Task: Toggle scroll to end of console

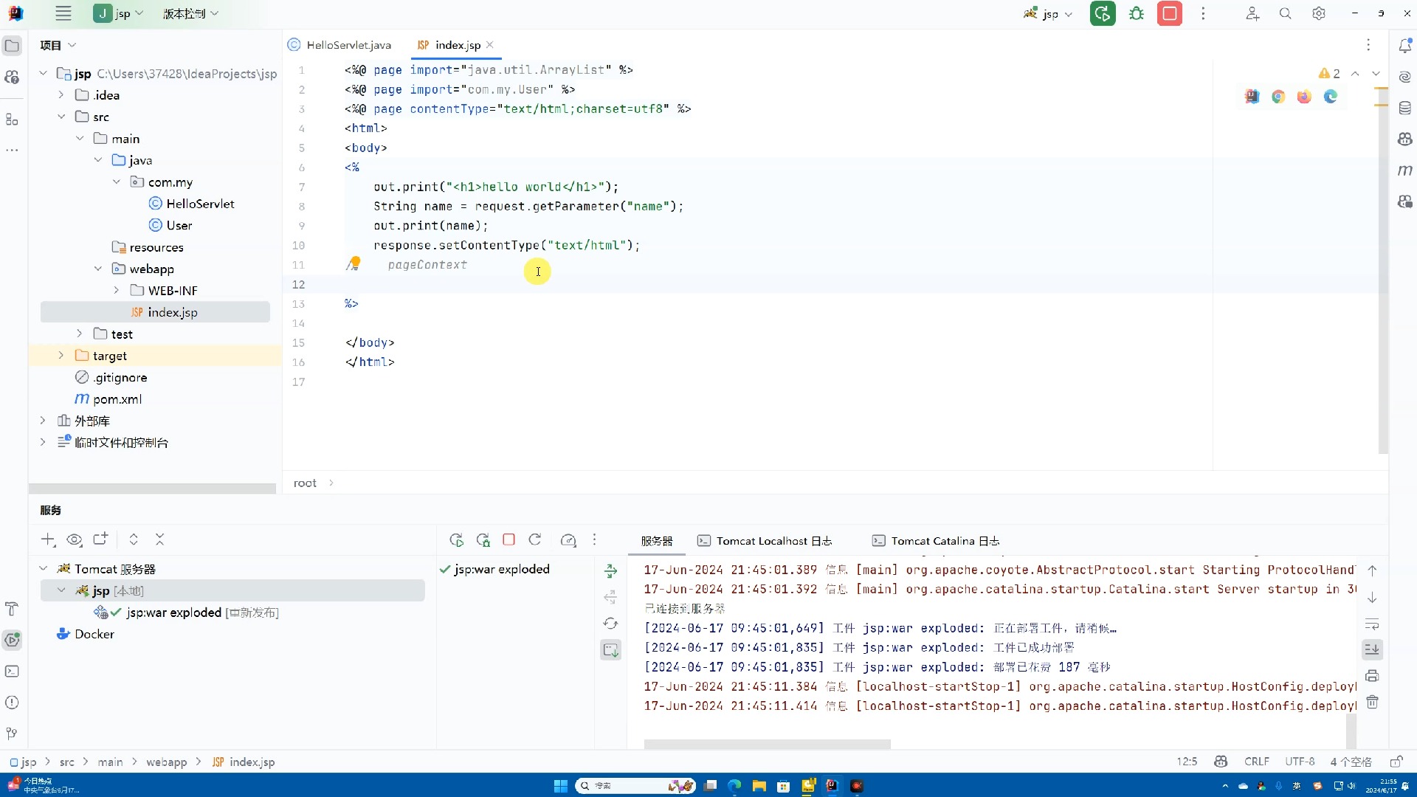Action: click(1372, 649)
